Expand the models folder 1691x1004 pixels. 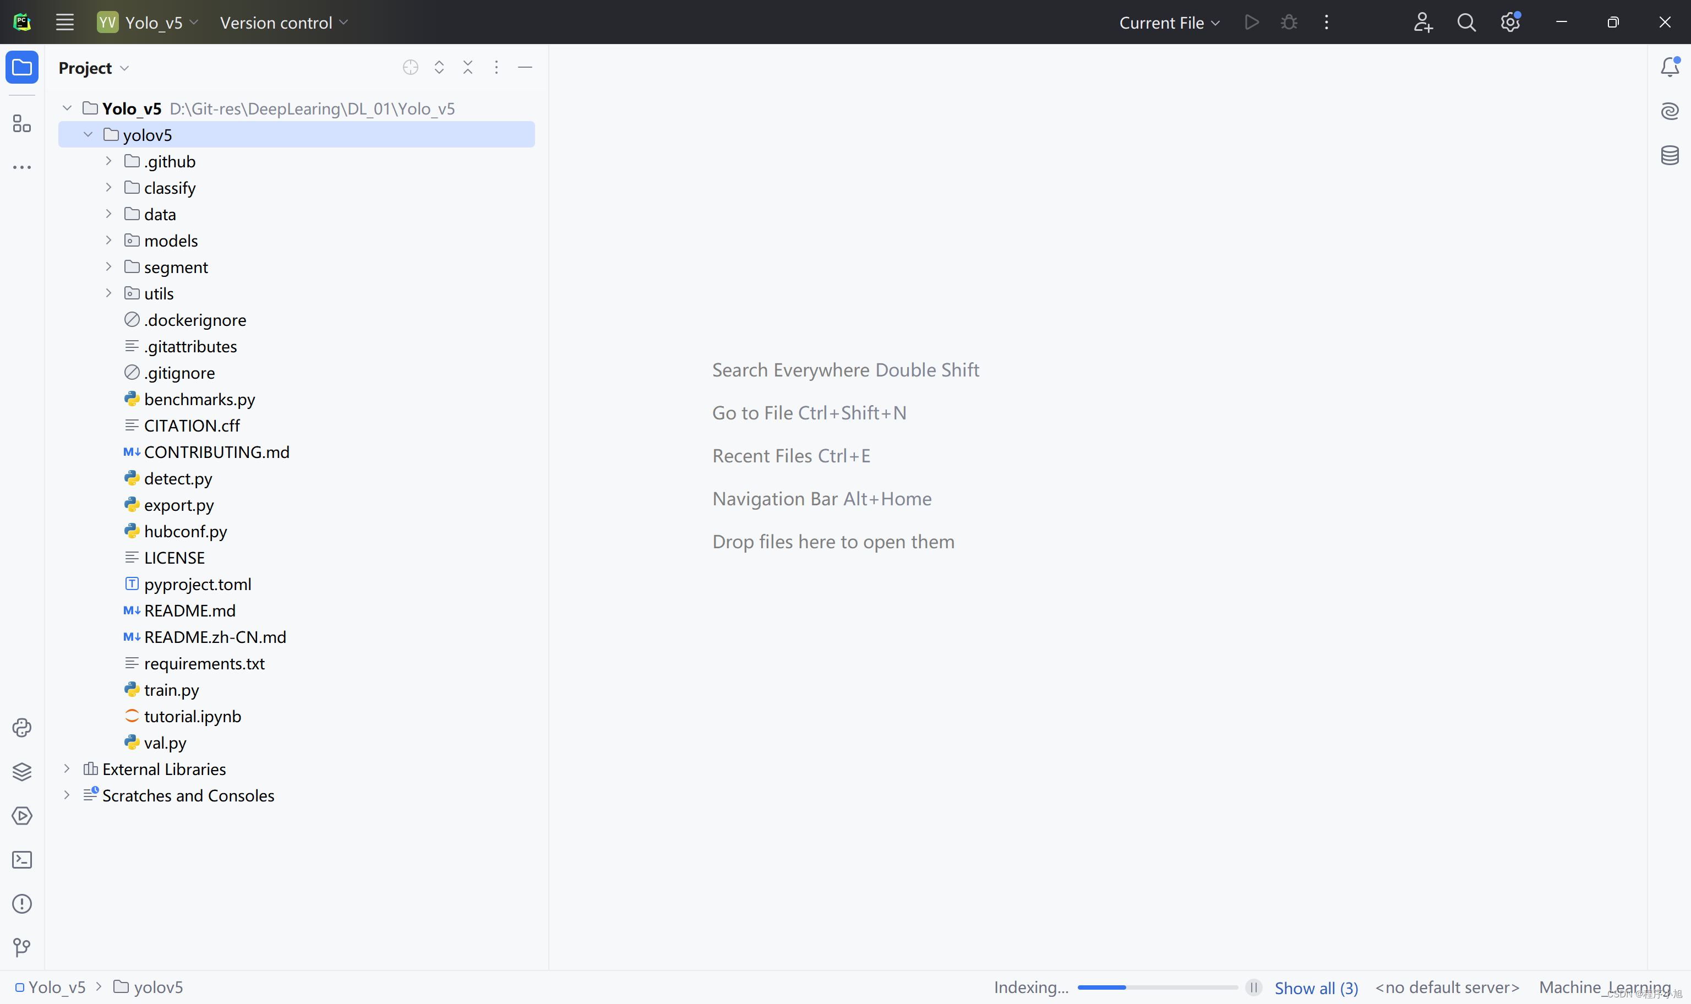click(x=108, y=241)
